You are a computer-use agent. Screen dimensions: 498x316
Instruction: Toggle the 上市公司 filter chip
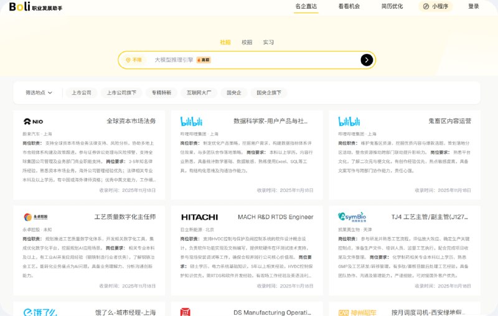coord(82,93)
